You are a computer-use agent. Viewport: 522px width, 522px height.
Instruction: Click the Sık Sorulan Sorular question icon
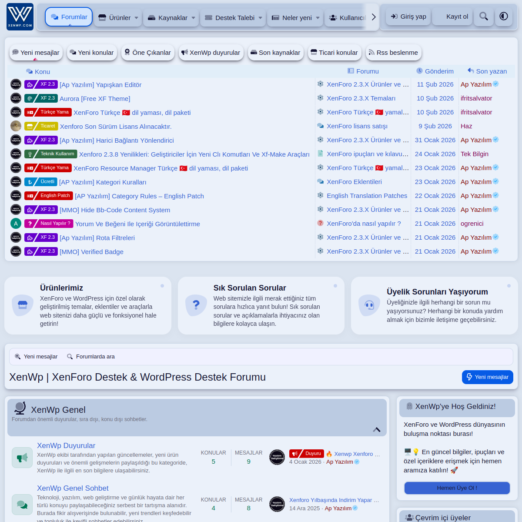pos(196,305)
